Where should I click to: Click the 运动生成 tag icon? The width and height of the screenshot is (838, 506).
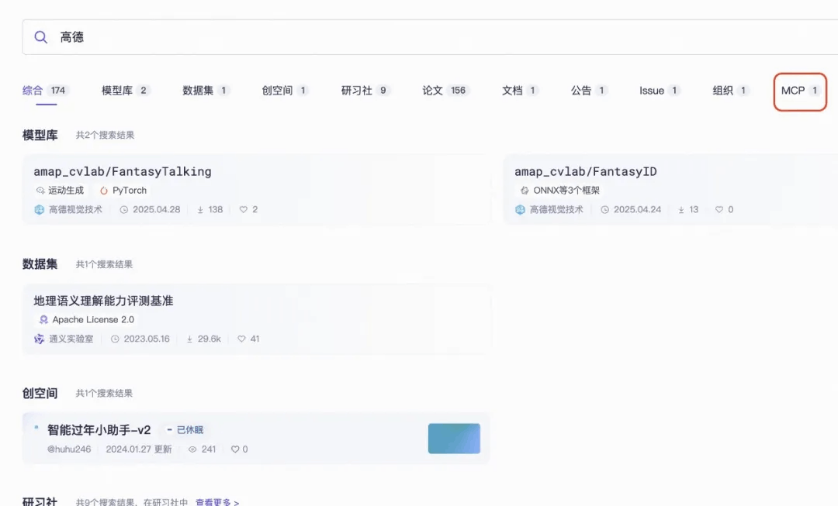[x=40, y=191]
